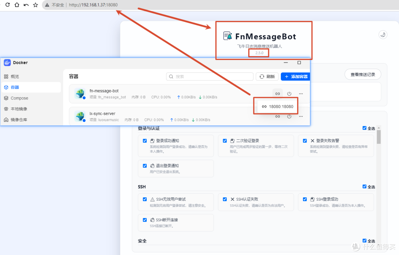Click the X icon of SSH认证失败
Screen dimensions: 399x255
(232, 199)
